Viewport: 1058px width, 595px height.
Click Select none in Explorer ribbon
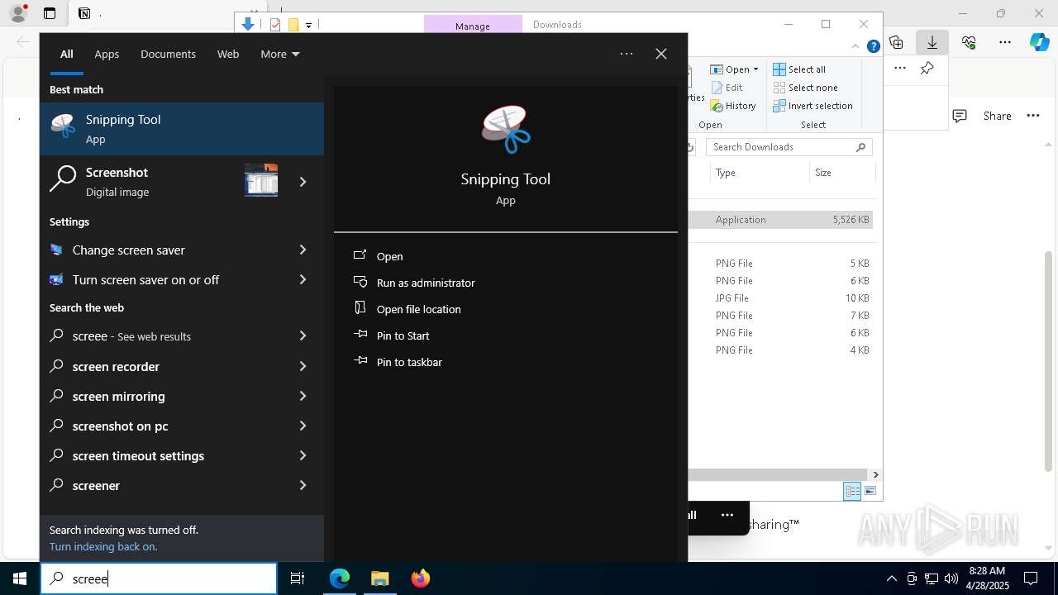[805, 88]
